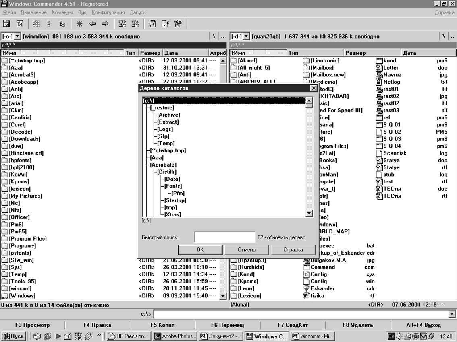Click the F7 СоздКат button
457x342 pixels.
point(293,325)
